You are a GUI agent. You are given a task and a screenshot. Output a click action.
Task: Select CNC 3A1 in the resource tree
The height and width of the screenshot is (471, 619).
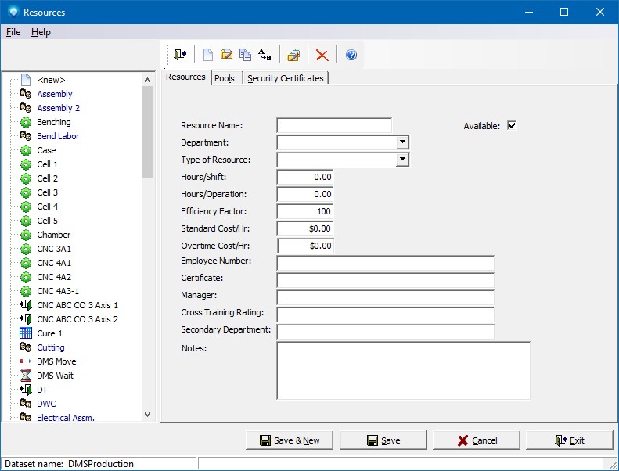click(x=54, y=249)
